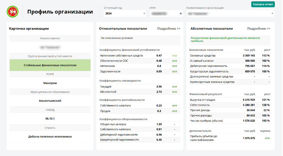283x156 pixels.
Task: Click the Tatarstan emblem logo
Action: 13,12
